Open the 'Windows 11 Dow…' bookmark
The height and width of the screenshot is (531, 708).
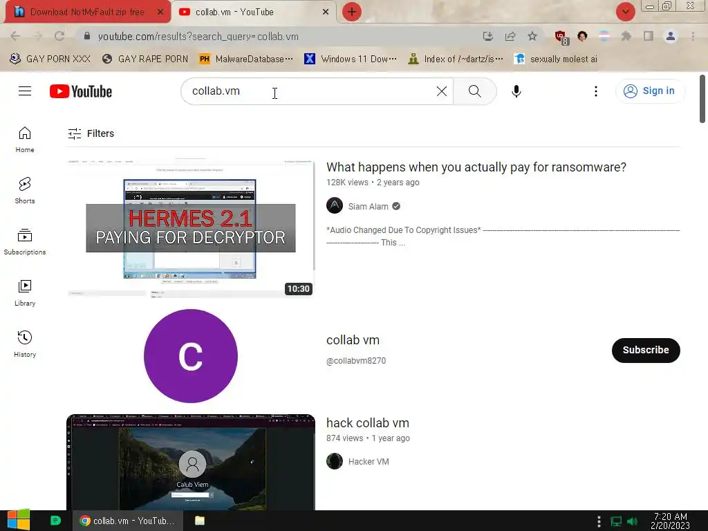click(351, 59)
